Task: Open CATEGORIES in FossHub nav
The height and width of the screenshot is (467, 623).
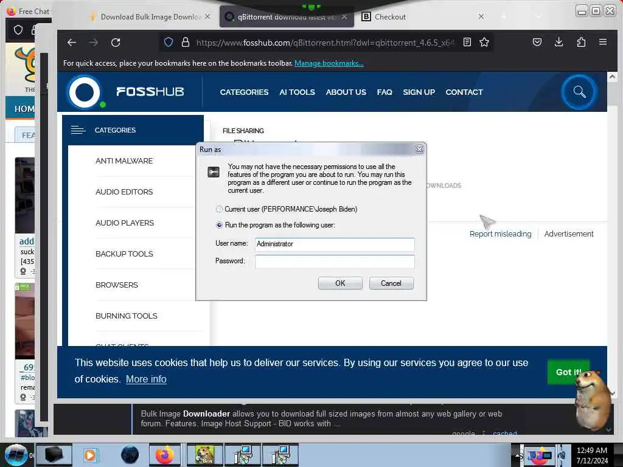Action: click(244, 92)
